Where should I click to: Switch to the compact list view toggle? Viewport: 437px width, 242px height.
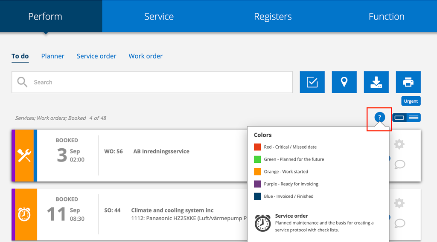(414, 118)
